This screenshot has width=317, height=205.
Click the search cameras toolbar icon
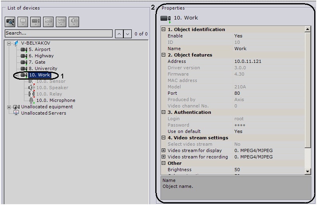click(x=10, y=22)
